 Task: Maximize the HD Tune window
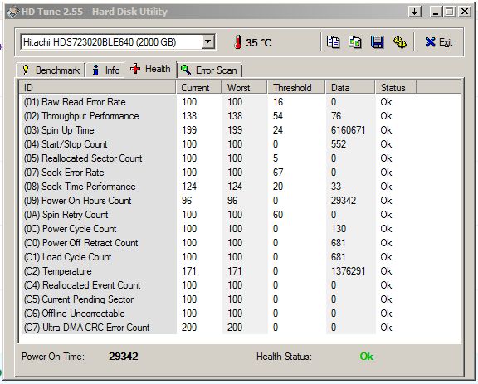coord(449,12)
